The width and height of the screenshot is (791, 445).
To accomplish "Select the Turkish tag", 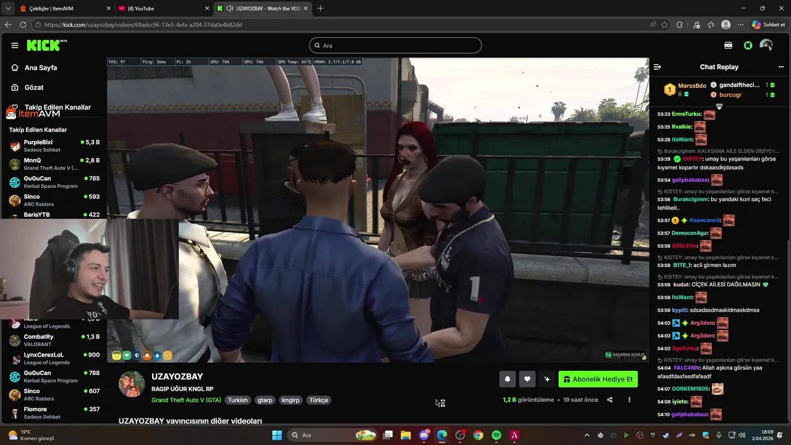I will (238, 400).
